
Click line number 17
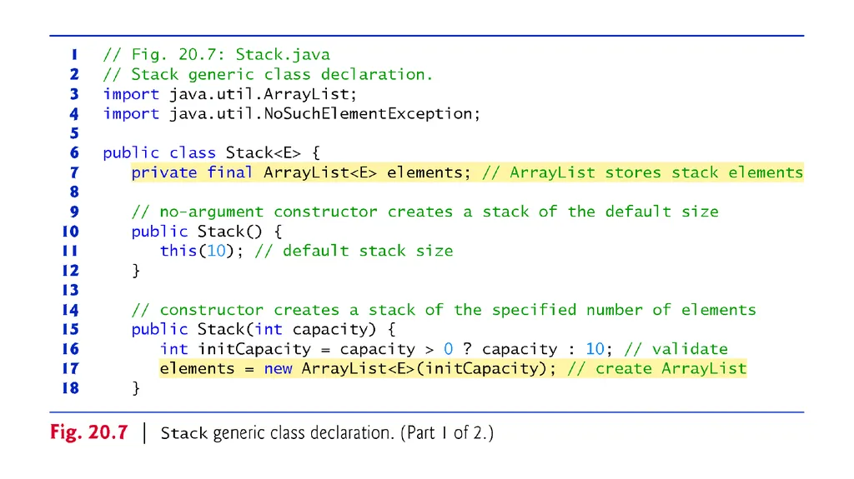[71, 368]
